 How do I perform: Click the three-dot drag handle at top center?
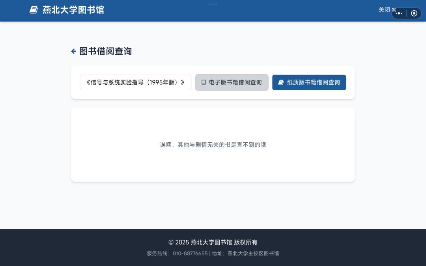pos(213,4)
